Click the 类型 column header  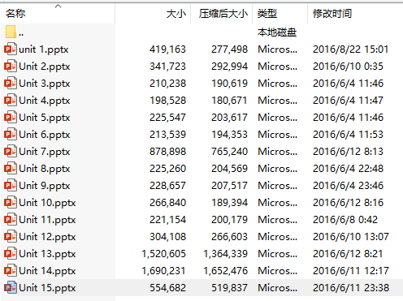(x=267, y=13)
